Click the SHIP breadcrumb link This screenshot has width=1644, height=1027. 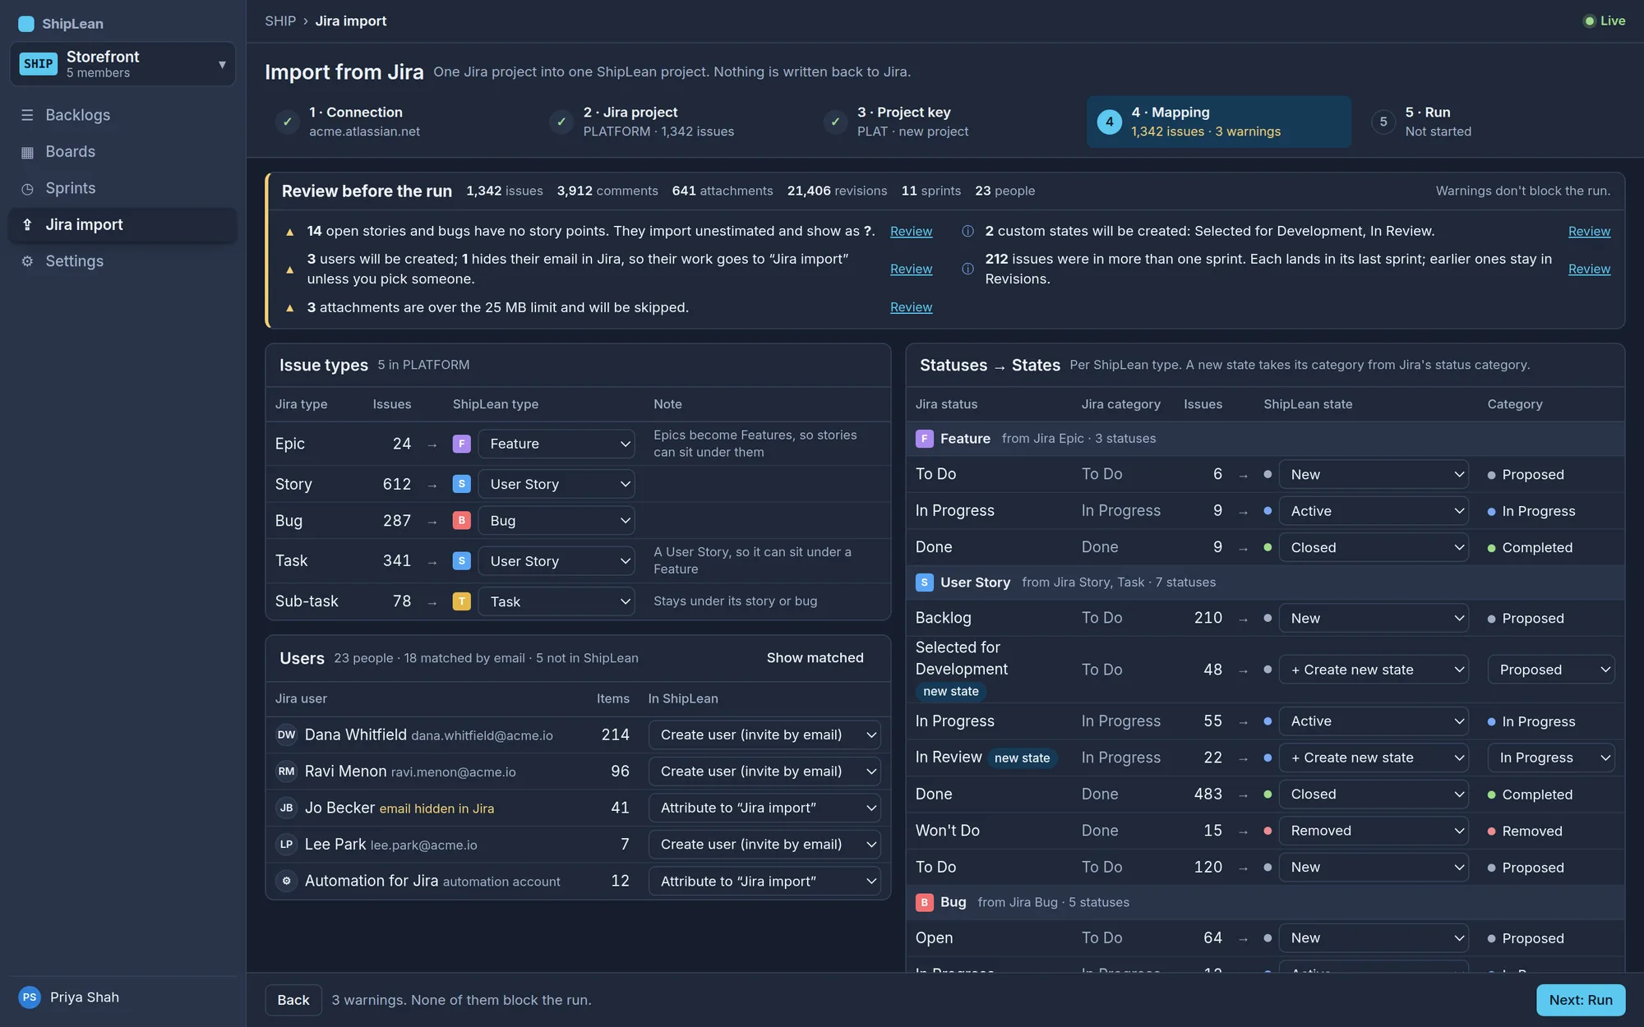280,21
